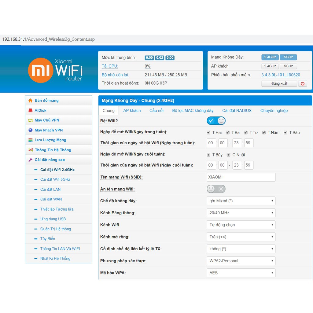Open the Chế độ không dây dropdown
Viewport: 313px width, 313px height.
tap(241, 201)
